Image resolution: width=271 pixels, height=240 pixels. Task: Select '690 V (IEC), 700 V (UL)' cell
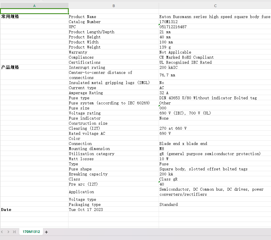(x=215, y=113)
